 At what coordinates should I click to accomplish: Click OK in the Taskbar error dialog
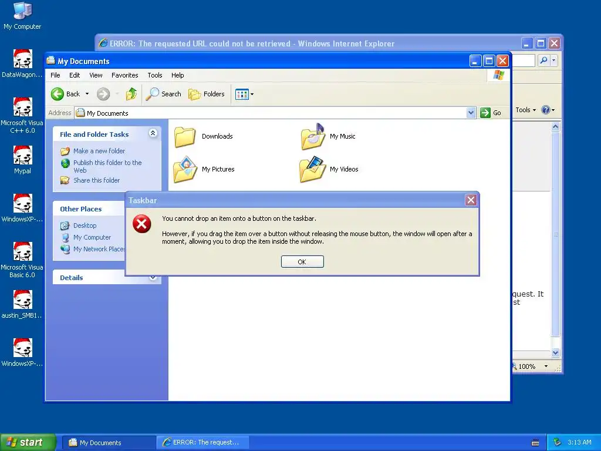pyautogui.click(x=302, y=261)
